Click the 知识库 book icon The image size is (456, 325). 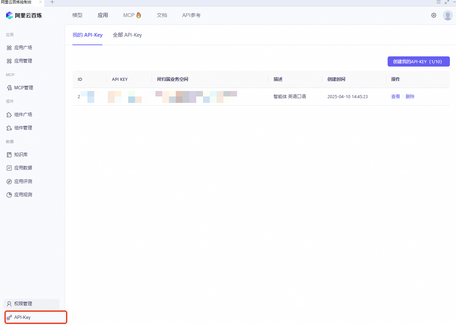tap(9, 155)
